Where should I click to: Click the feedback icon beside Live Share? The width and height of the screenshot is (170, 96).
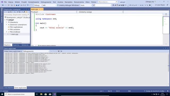coord(168,5)
